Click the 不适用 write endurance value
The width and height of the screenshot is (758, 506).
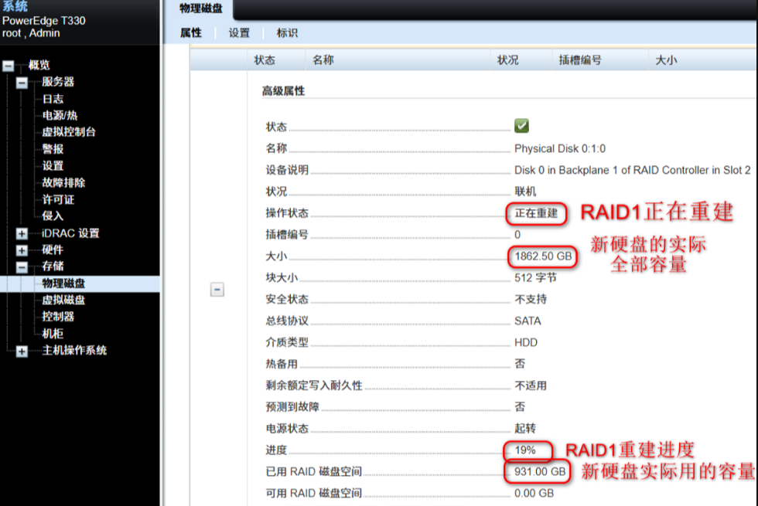(531, 385)
